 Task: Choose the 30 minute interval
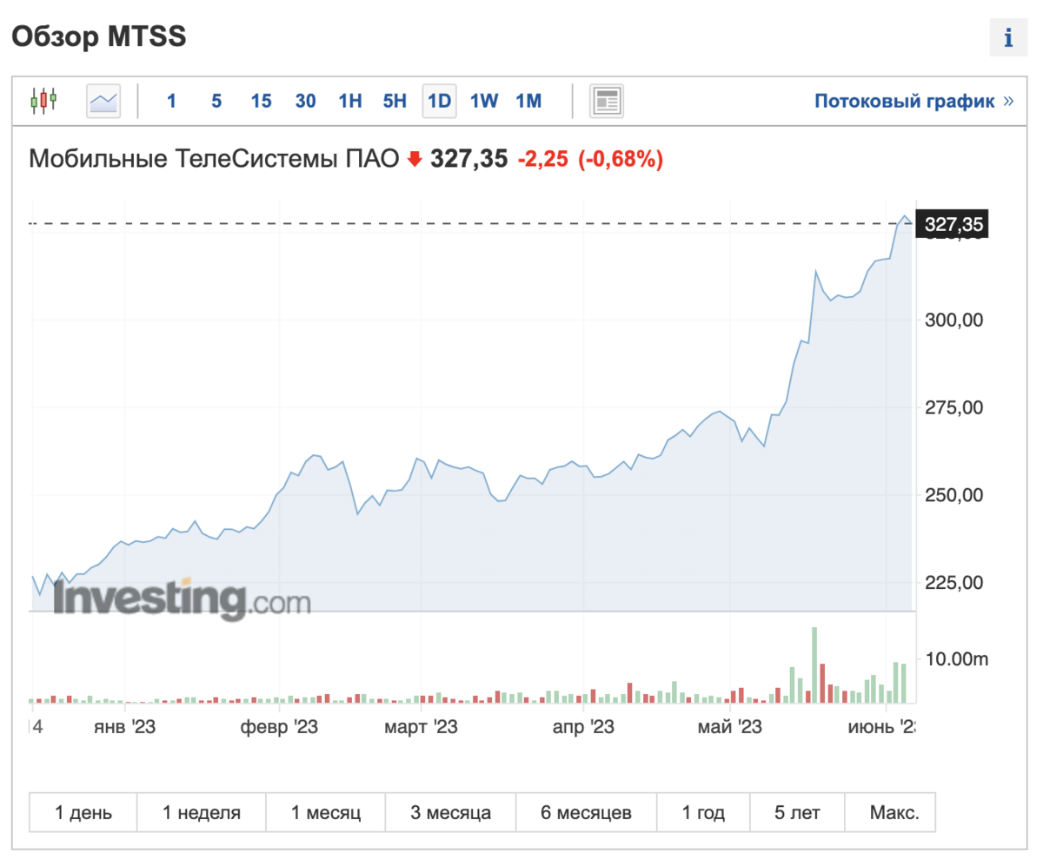[305, 101]
